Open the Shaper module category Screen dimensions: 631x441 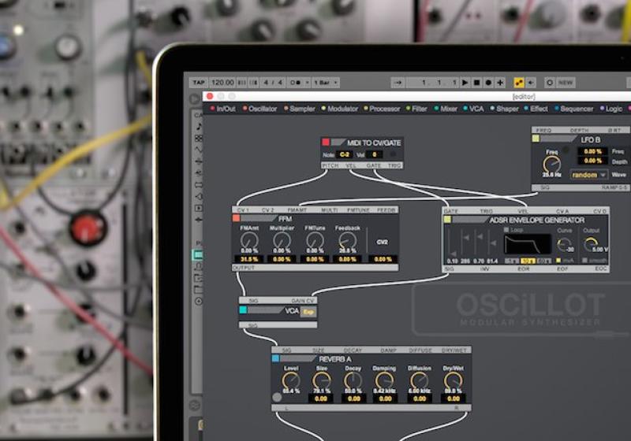click(505, 109)
